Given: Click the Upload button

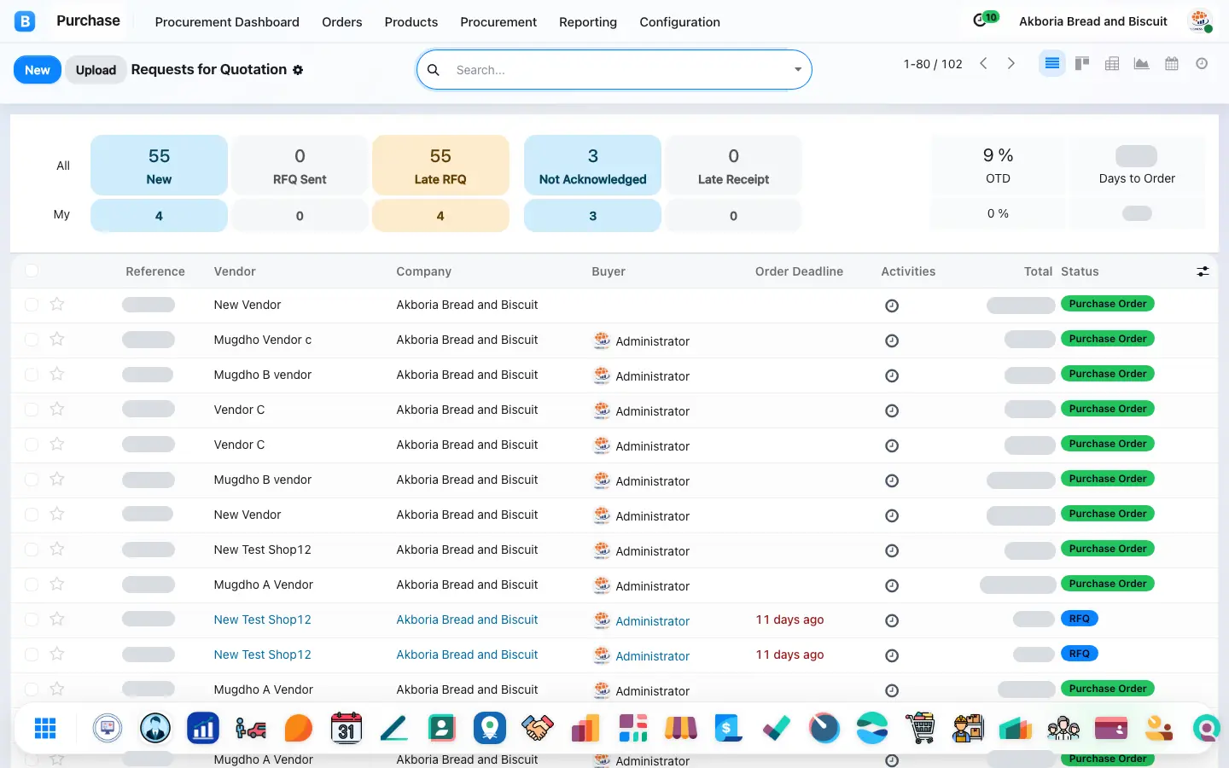Looking at the screenshot, I should click(96, 70).
